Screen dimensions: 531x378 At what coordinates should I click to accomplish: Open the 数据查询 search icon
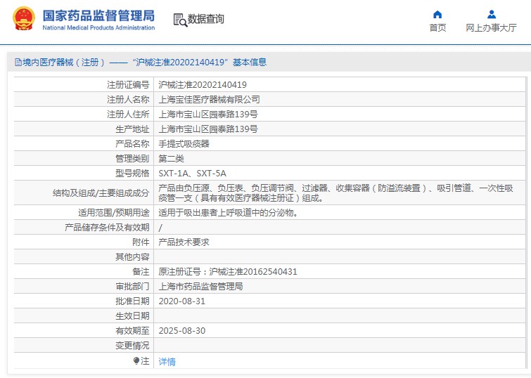(x=180, y=20)
